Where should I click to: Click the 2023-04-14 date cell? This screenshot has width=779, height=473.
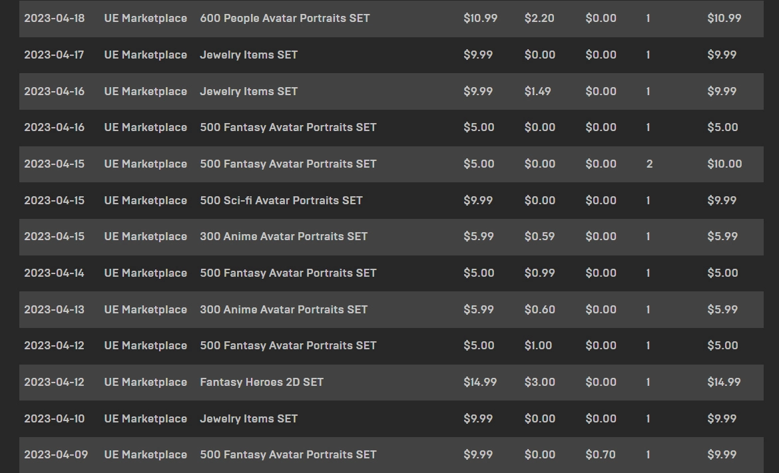pyautogui.click(x=54, y=273)
